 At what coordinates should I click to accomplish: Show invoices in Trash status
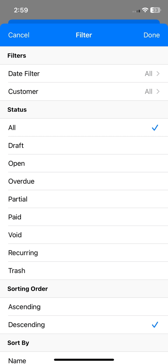(x=84, y=271)
